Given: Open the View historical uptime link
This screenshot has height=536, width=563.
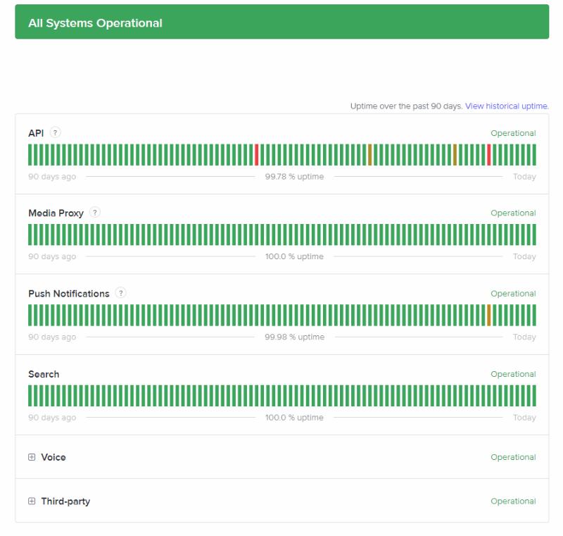Looking at the screenshot, I should pos(507,106).
